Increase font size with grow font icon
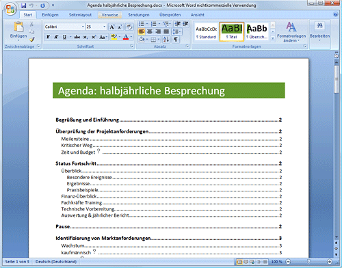342x268 pixels. 112,27
